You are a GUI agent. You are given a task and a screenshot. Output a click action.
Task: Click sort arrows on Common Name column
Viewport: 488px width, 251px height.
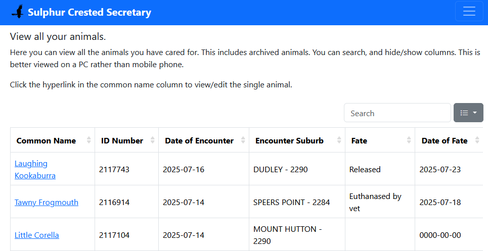[x=89, y=140]
